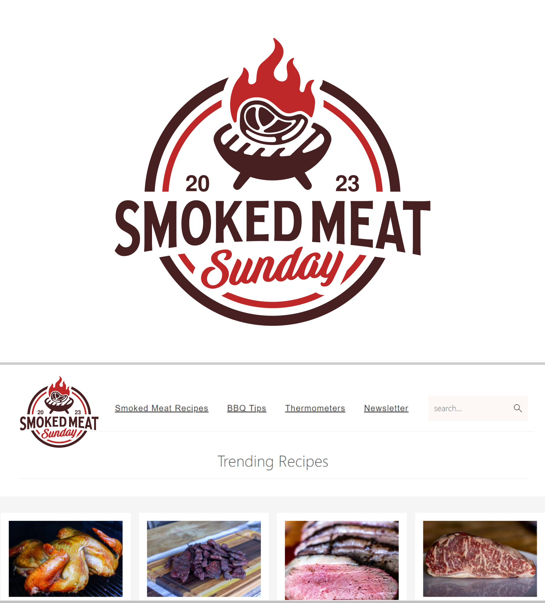Visit the Newsletter link
This screenshot has width=545, height=603.
[386, 408]
